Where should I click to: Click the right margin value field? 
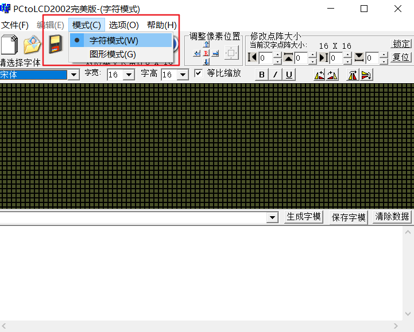[x=336, y=58]
